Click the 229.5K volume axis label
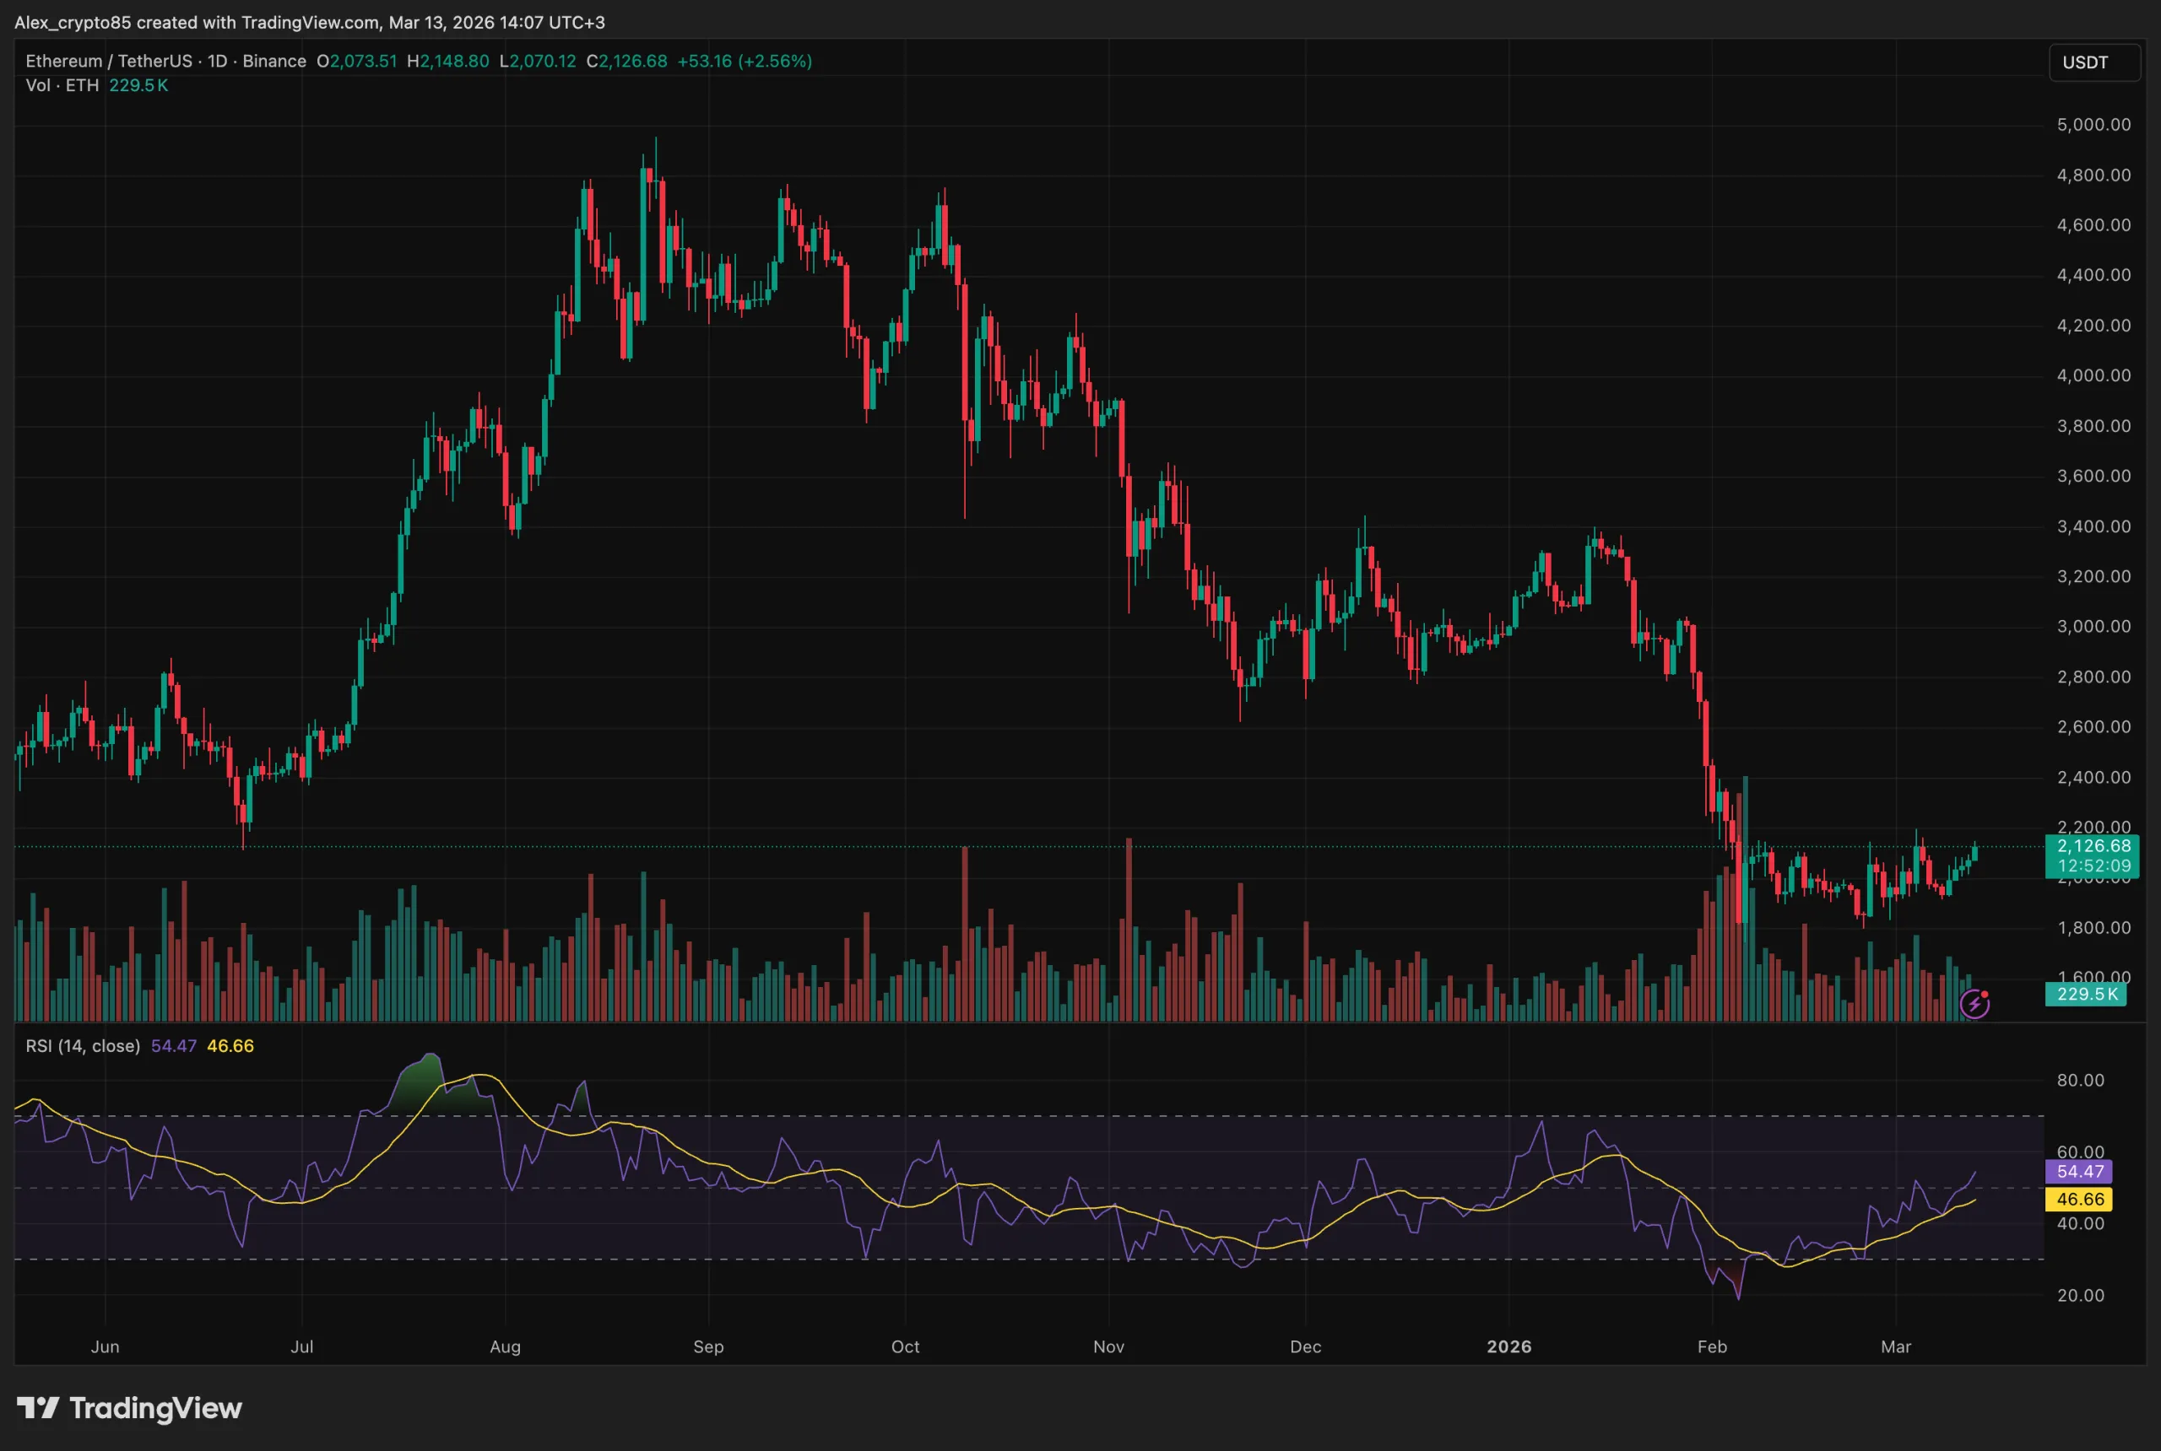Image resolution: width=2161 pixels, height=1451 pixels. pyautogui.click(x=2086, y=994)
